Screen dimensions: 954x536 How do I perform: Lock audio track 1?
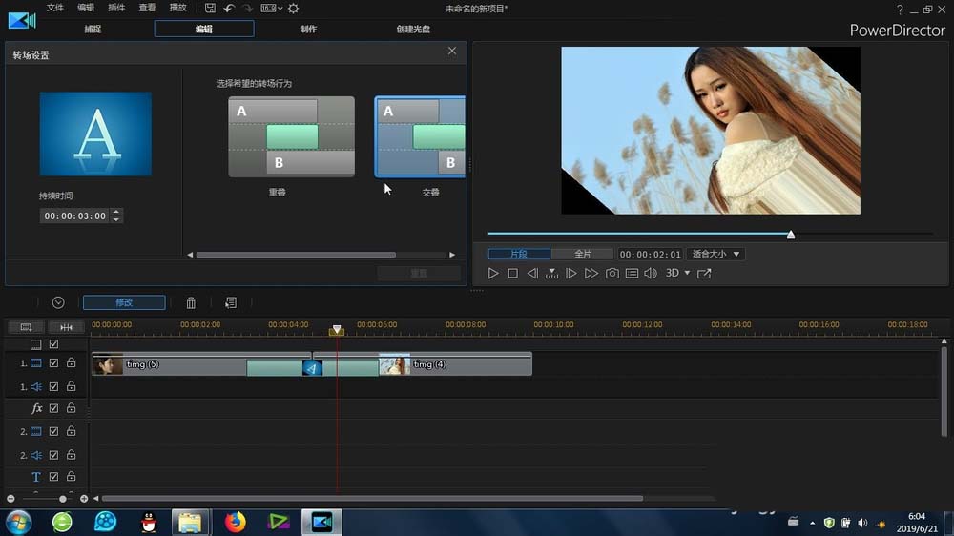(72, 386)
